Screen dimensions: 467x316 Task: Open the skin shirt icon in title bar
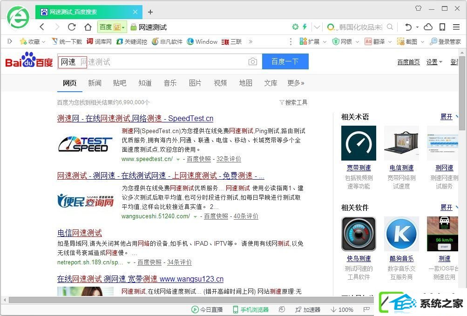pyautogui.click(x=418, y=8)
